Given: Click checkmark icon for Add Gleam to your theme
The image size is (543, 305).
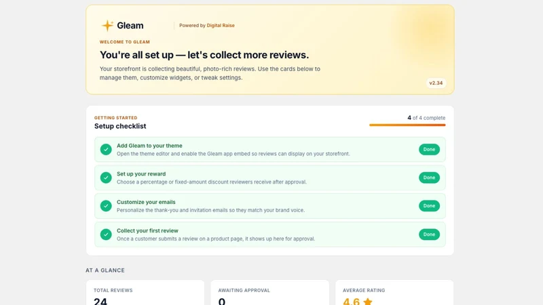Looking at the screenshot, I should [x=106, y=149].
